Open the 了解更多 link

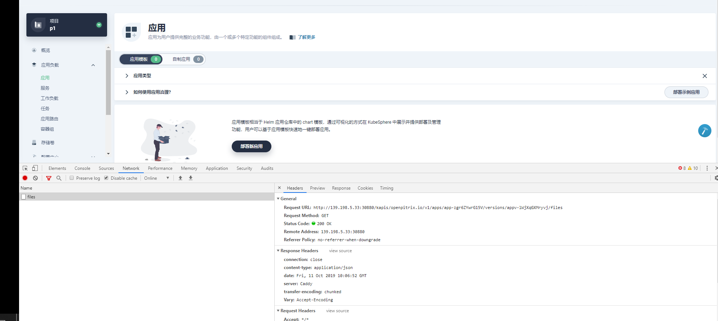point(306,37)
